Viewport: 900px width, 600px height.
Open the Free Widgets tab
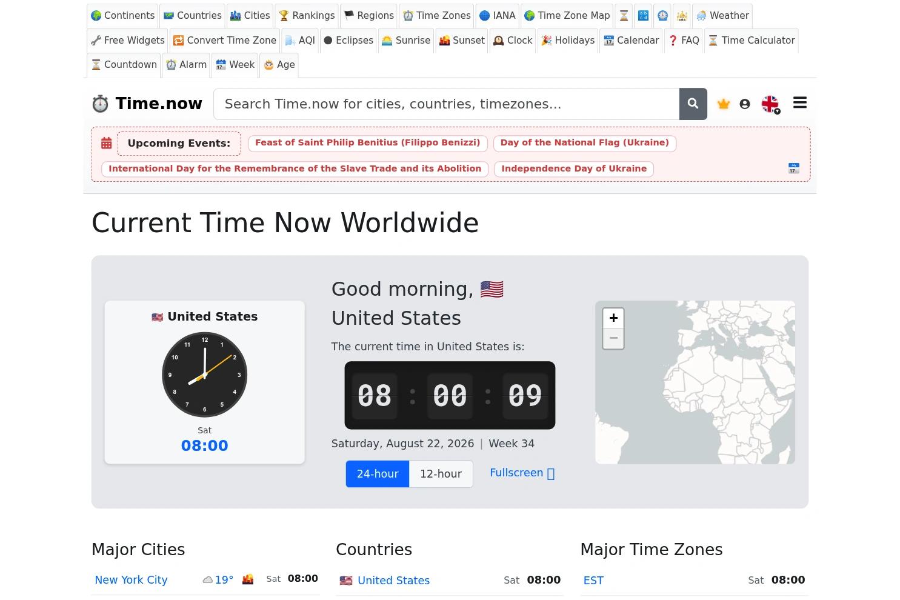point(127,41)
